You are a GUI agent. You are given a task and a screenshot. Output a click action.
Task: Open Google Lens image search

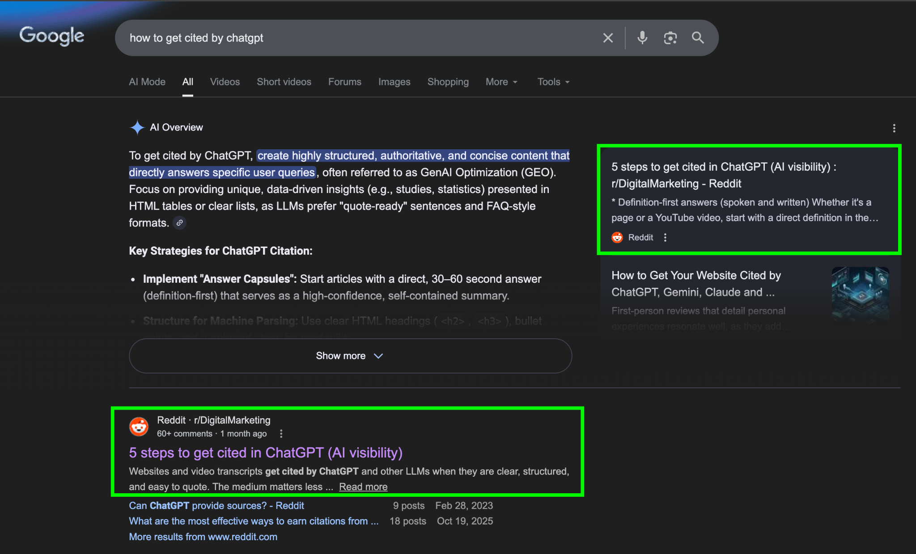[x=670, y=38]
